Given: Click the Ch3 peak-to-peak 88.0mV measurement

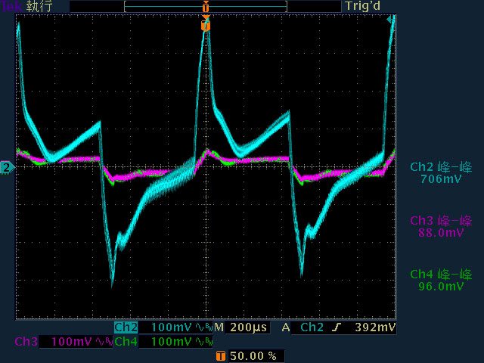Looking at the screenshot, I should click(x=441, y=227).
